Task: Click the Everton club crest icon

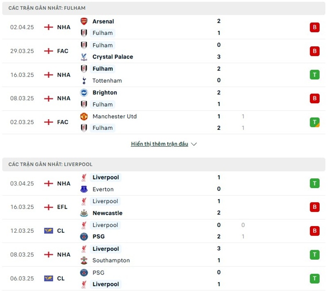Action: tap(84, 189)
